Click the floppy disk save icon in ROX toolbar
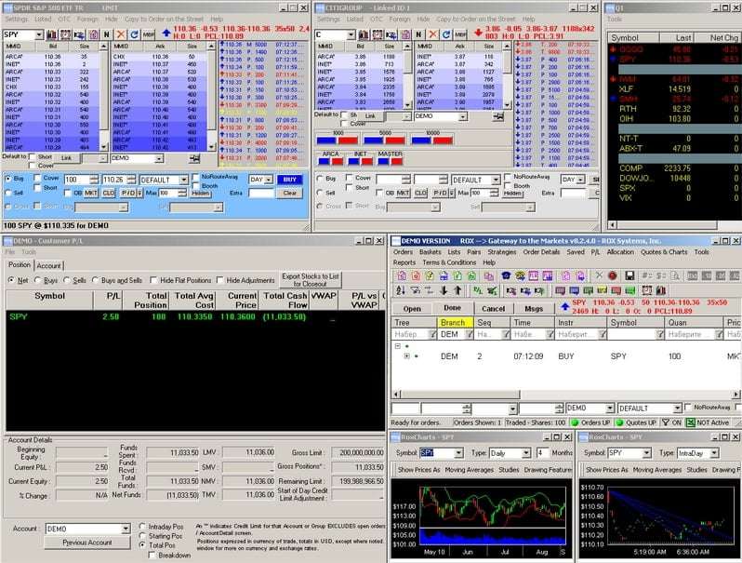Viewport: 742px width, 563px height. pyautogui.click(x=629, y=275)
